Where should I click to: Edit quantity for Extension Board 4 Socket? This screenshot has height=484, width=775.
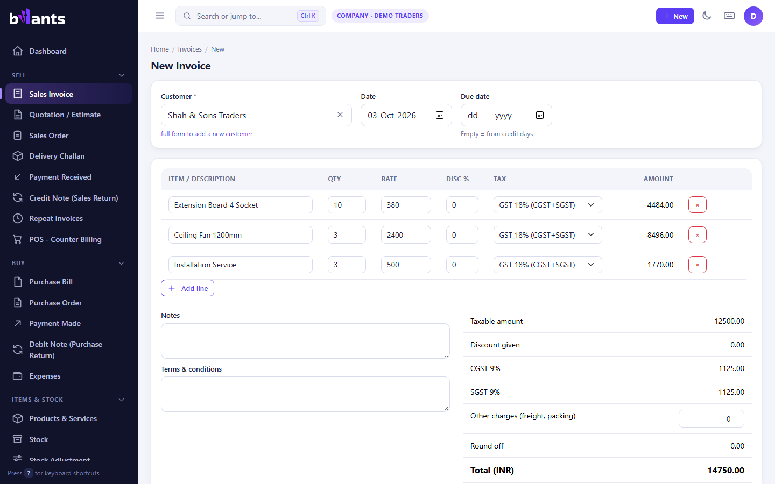point(347,205)
